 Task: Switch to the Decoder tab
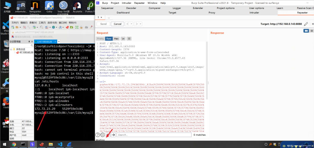pyautogui.click(x=131, y=8)
